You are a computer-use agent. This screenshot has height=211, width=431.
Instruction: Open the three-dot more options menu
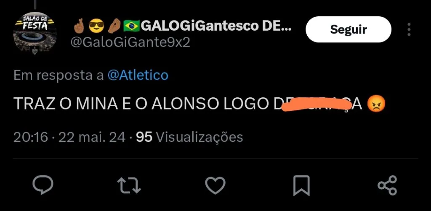click(409, 29)
